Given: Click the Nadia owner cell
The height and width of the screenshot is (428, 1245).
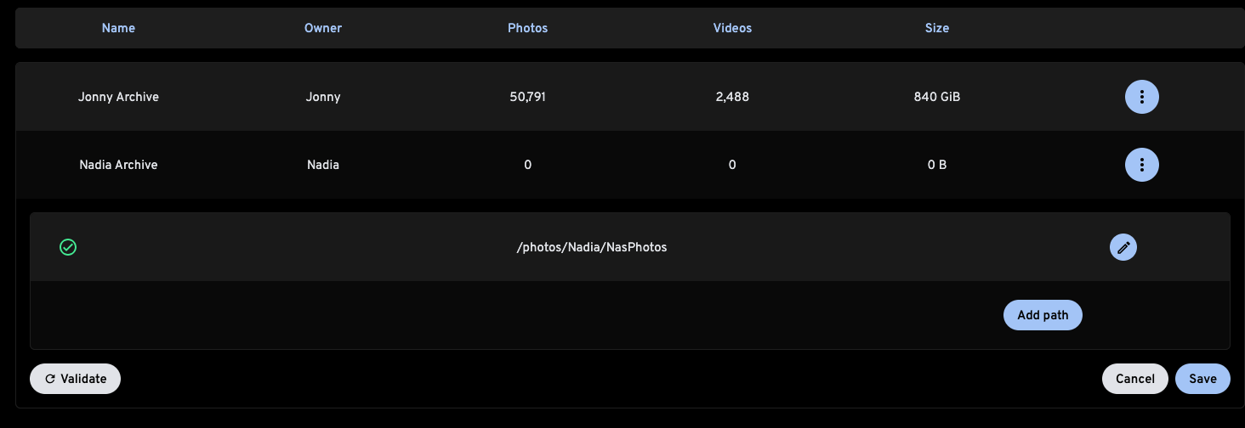Looking at the screenshot, I should point(323,165).
